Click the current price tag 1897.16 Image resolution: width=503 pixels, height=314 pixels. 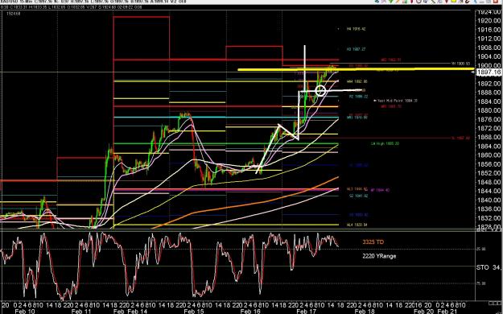(489, 72)
